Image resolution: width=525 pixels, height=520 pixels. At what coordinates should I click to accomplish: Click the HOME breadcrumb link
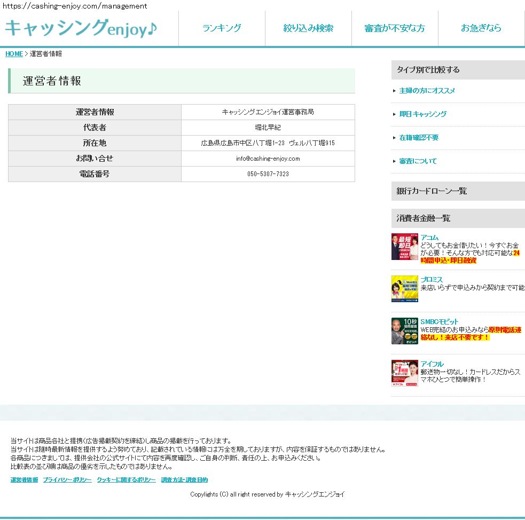14,54
